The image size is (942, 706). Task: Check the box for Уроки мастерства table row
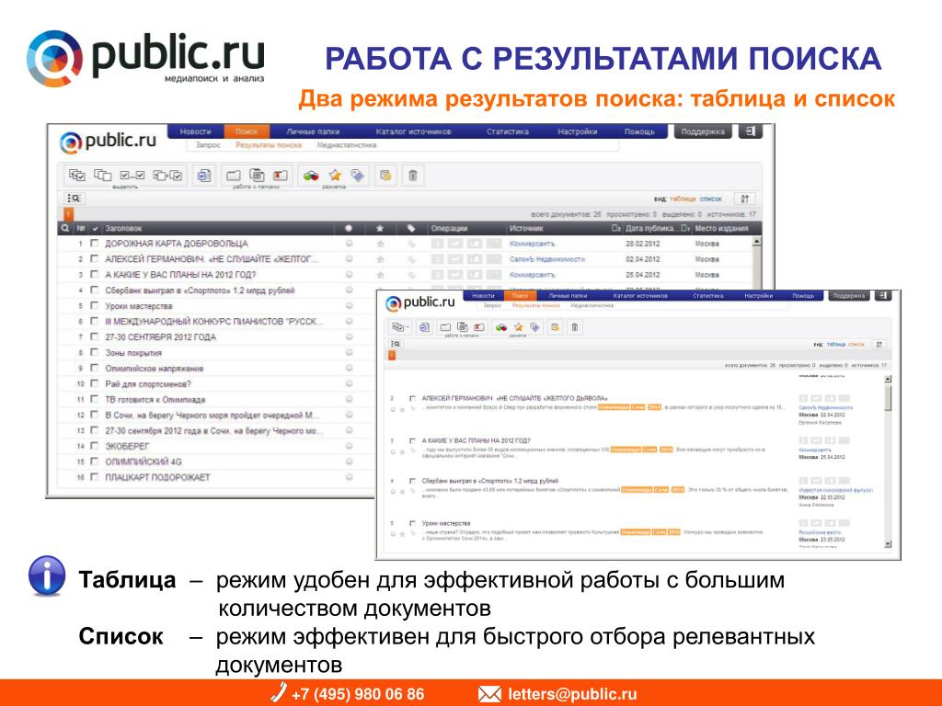tap(94, 305)
